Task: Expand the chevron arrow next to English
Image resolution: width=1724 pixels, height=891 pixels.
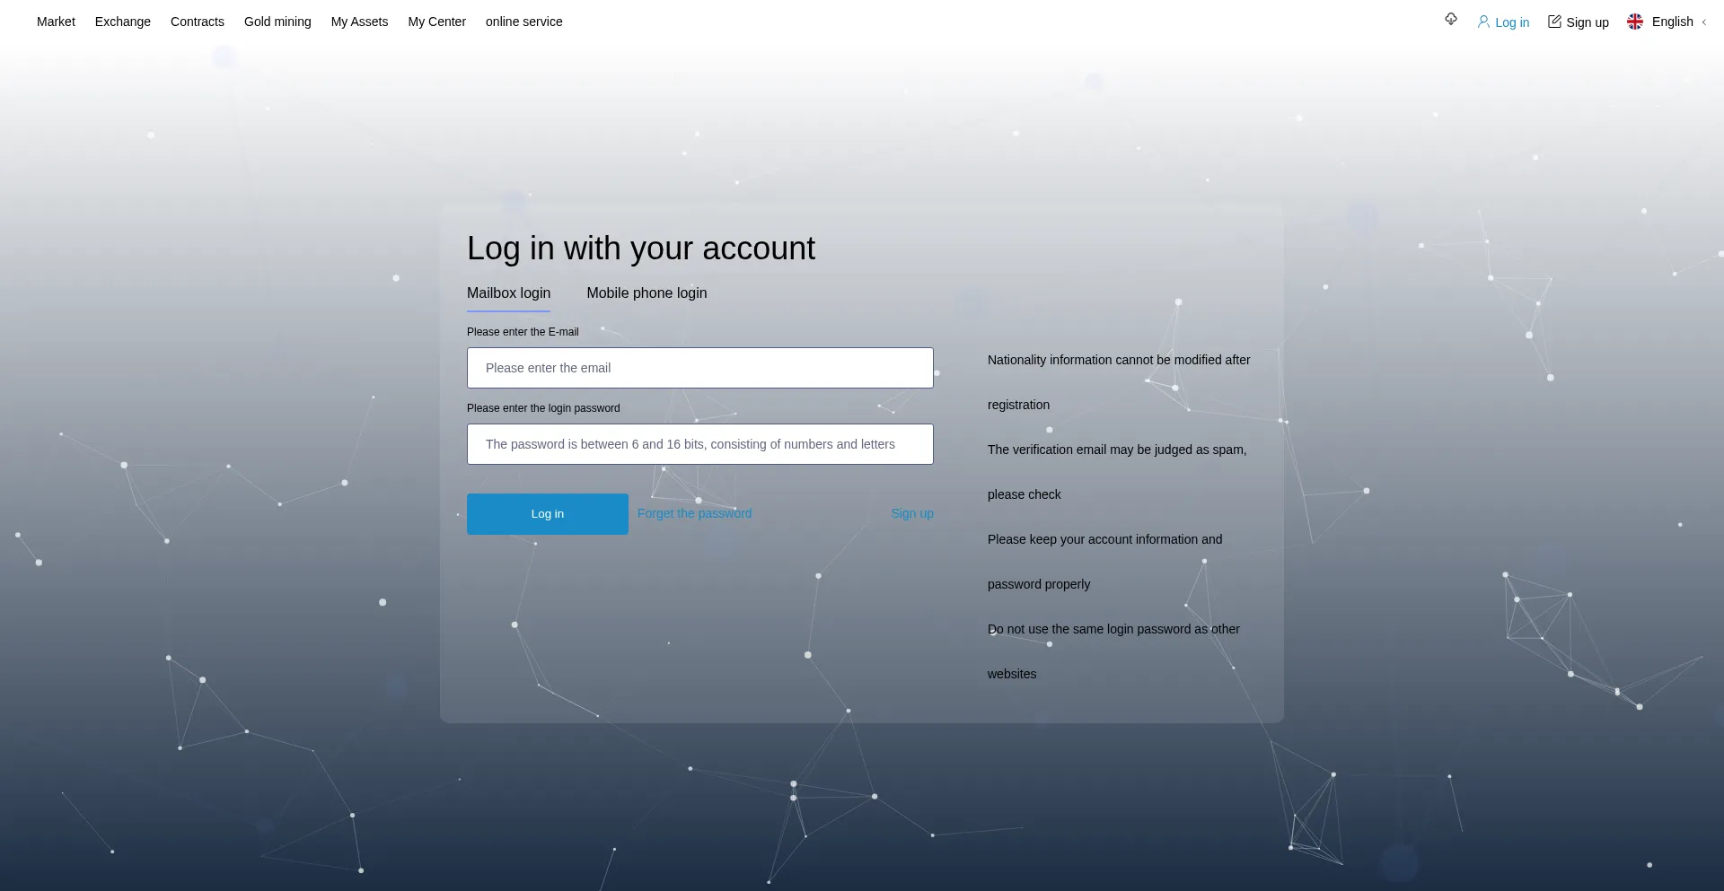Action: coord(1704,22)
